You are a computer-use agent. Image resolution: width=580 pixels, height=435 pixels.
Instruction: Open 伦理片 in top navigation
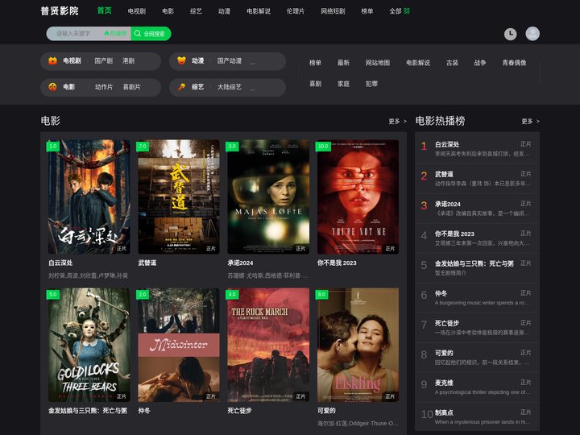tap(296, 11)
